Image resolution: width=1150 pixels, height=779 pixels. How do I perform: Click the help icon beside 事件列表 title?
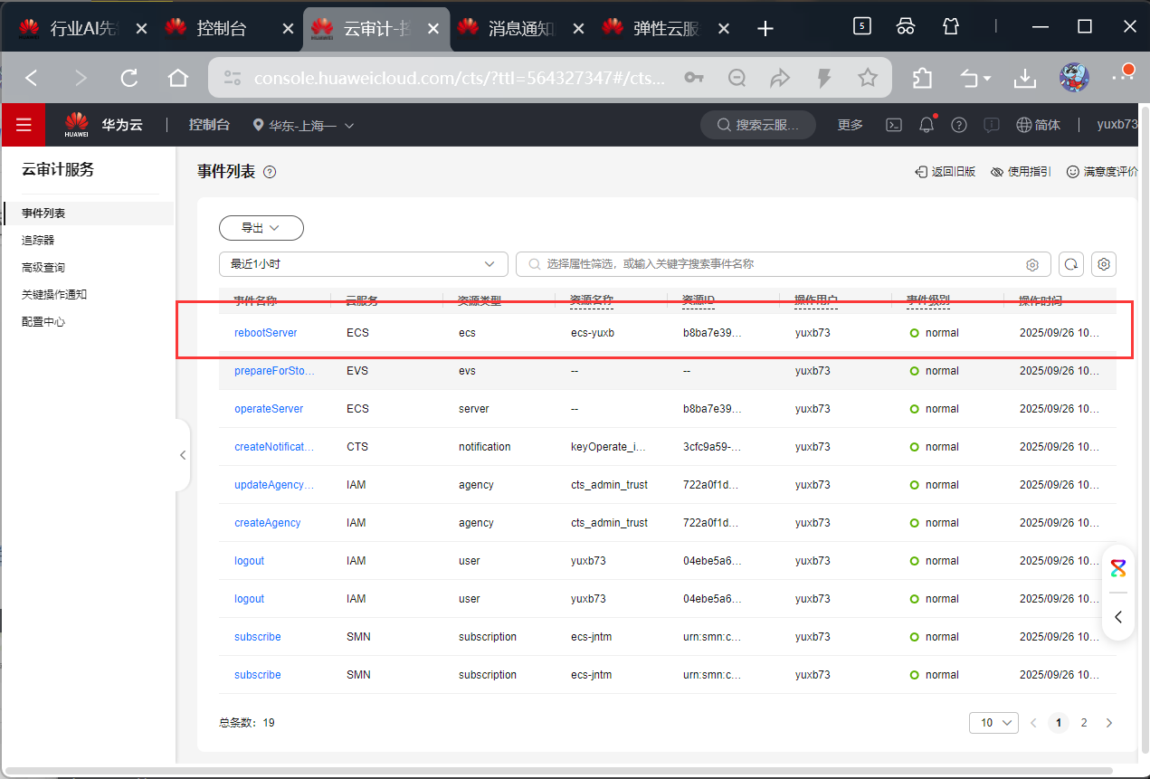pyautogui.click(x=269, y=172)
